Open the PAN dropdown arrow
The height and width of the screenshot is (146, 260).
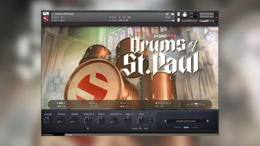[132, 114]
